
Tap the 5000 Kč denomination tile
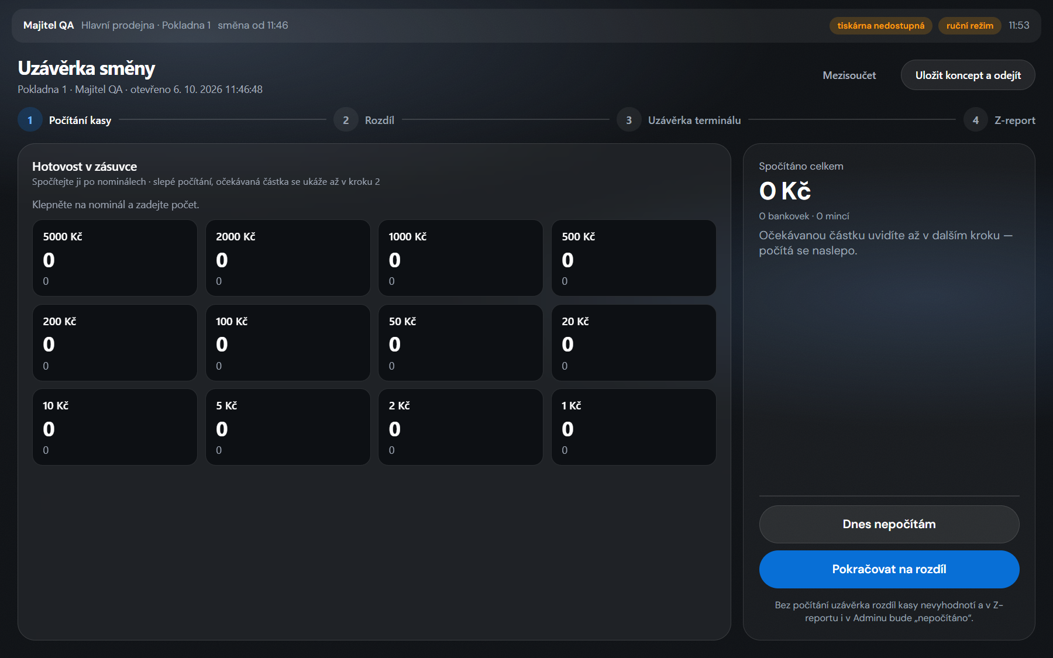point(115,258)
